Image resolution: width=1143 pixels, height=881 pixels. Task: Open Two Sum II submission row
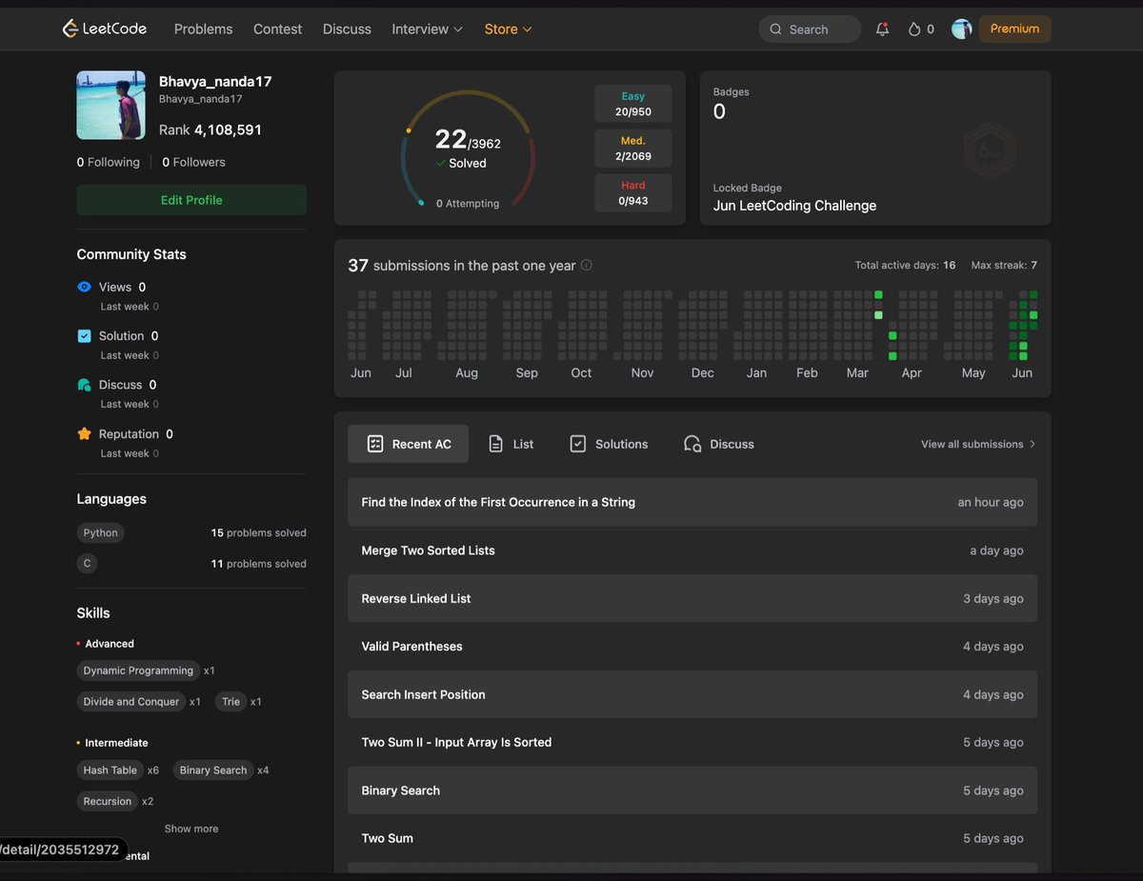(x=692, y=742)
